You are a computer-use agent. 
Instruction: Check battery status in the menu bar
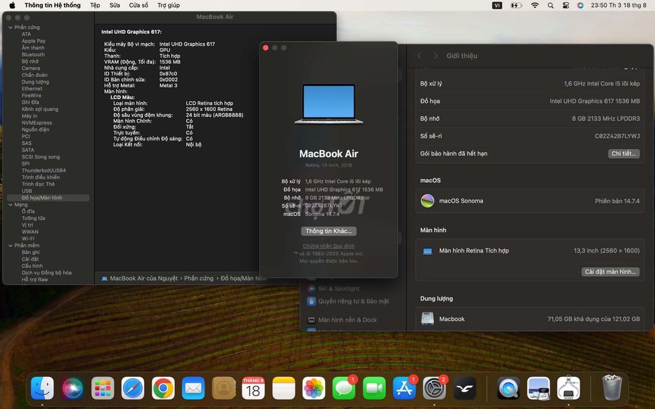[517, 5]
